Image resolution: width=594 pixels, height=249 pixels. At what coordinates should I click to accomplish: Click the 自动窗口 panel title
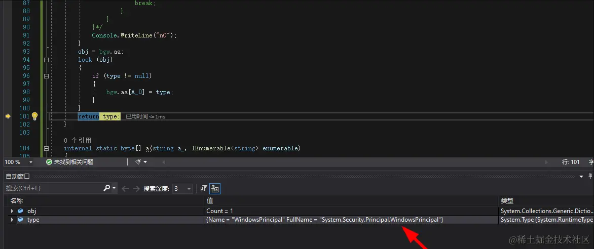point(17,176)
